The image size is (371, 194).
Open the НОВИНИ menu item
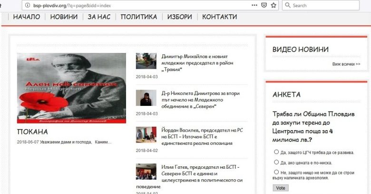coord(64,17)
